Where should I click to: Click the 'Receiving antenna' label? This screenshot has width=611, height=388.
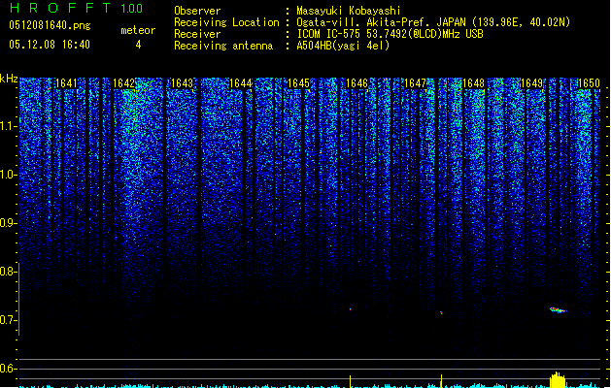click(223, 46)
